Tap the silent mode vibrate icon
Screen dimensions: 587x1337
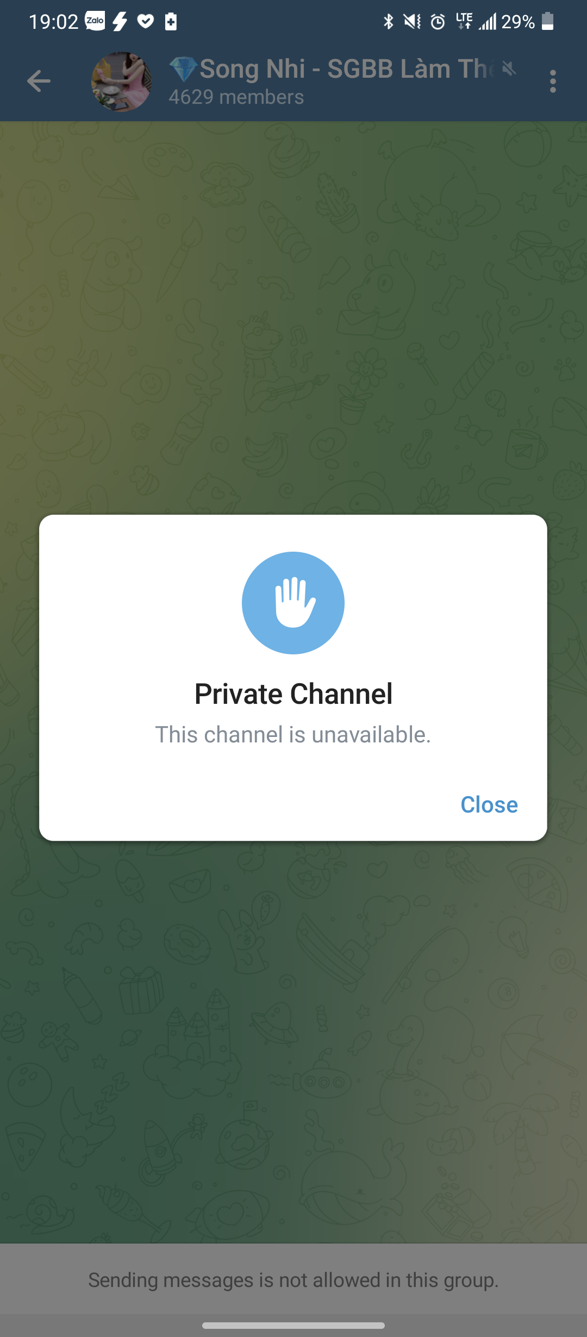413,22
